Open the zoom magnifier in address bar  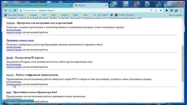point(151,10)
